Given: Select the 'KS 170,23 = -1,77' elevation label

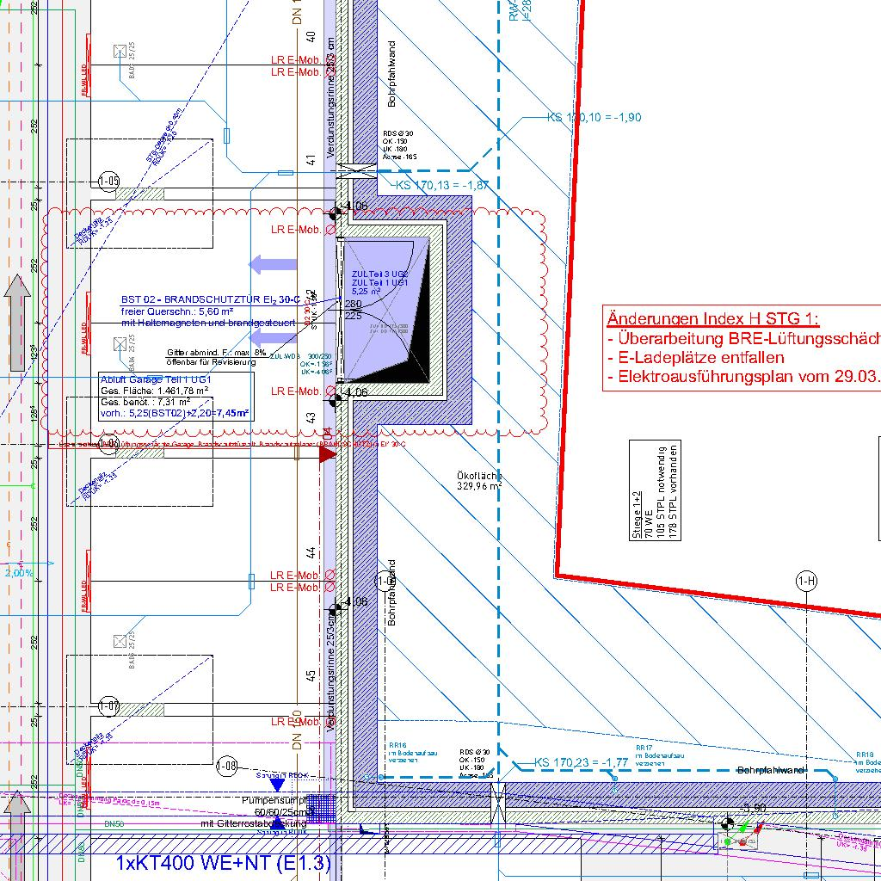Looking at the screenshot, I should [580, 762].
